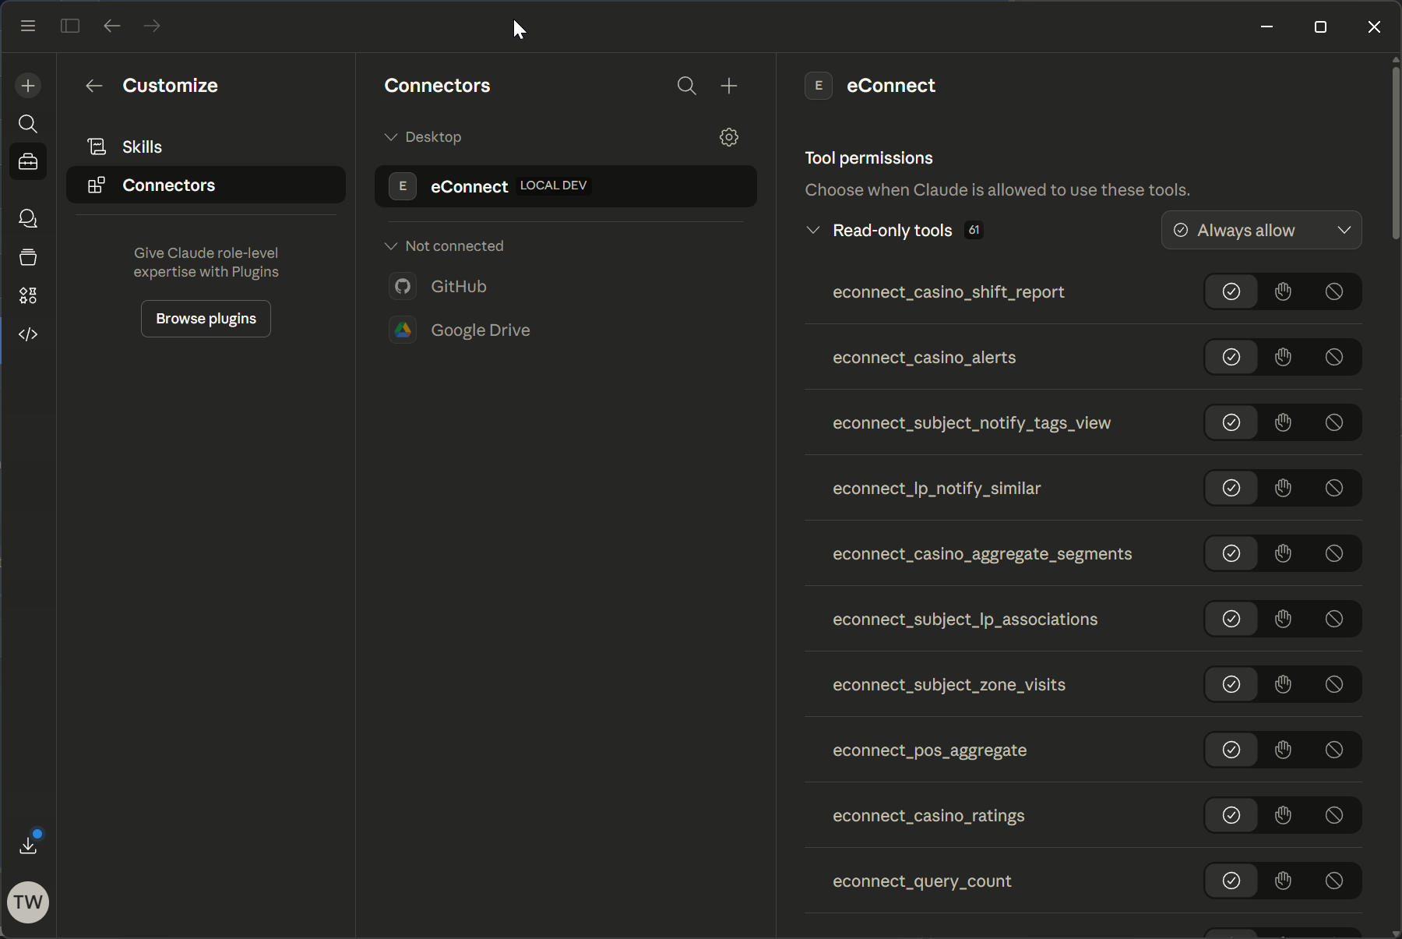Image resolution: width=1402 pixels, height=939 pixels.
Task: Collapse the Desktop connectors section
Action: pos(390,137)
